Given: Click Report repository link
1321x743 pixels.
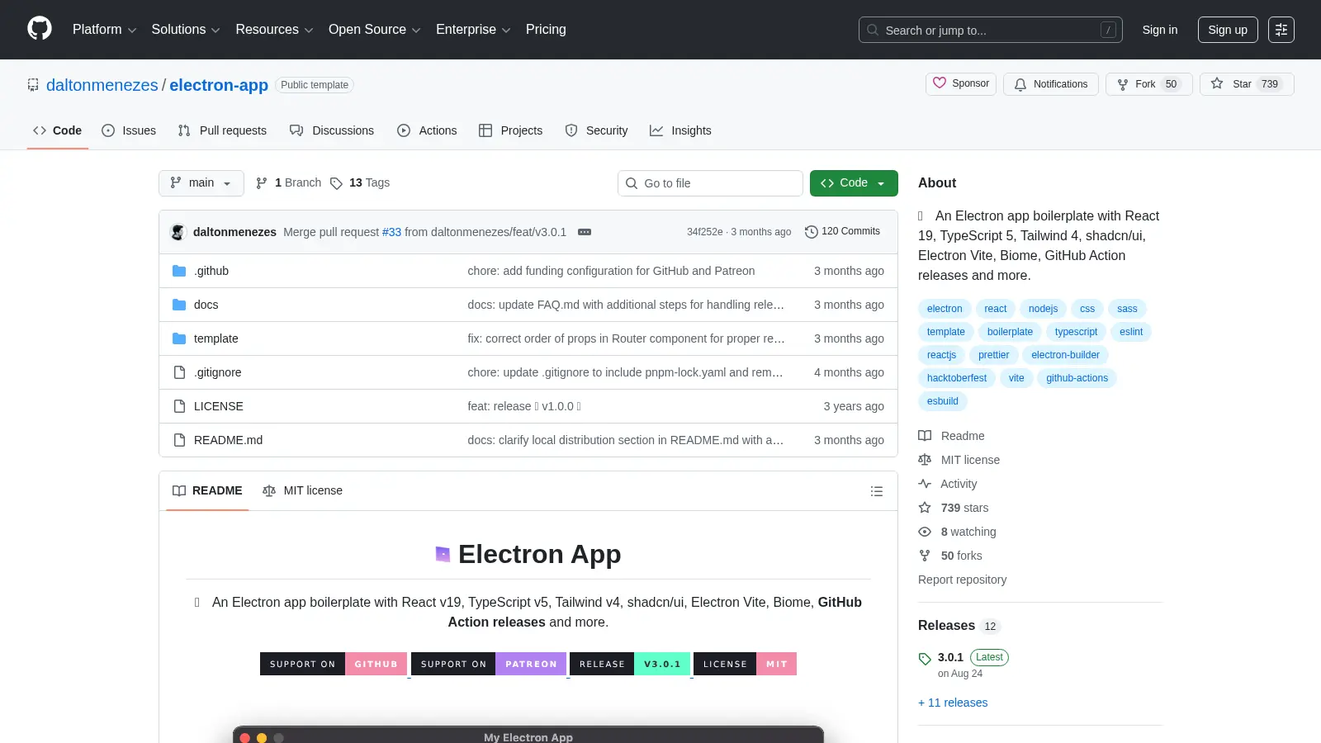Looking at the screenshot, I should coord(962,580).
